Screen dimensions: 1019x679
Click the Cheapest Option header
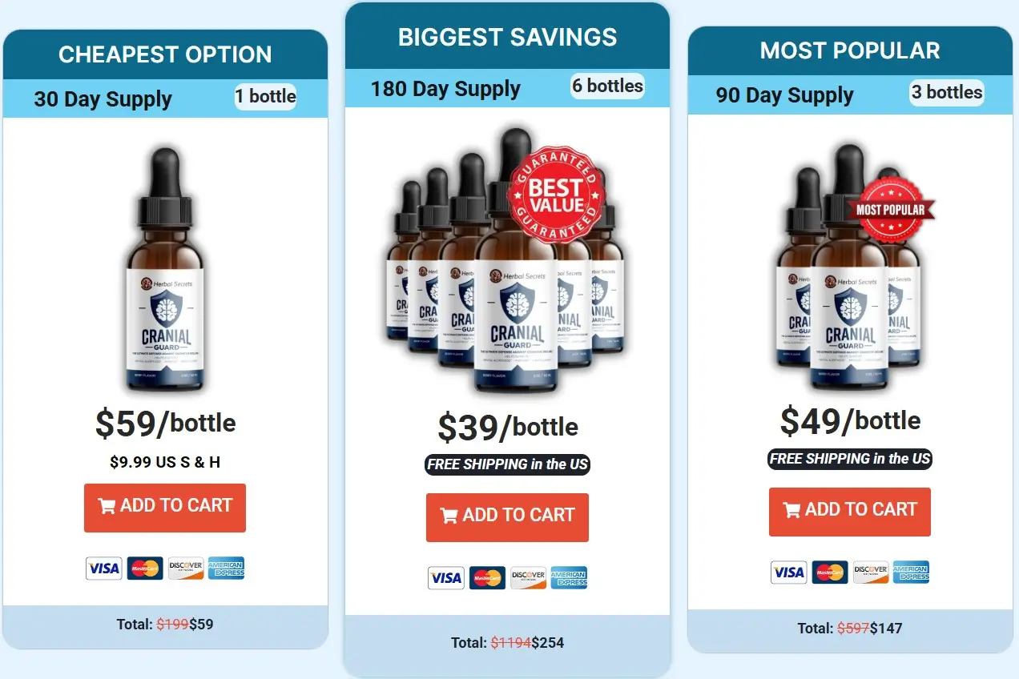pyautogui.click(x=165, y=54)
